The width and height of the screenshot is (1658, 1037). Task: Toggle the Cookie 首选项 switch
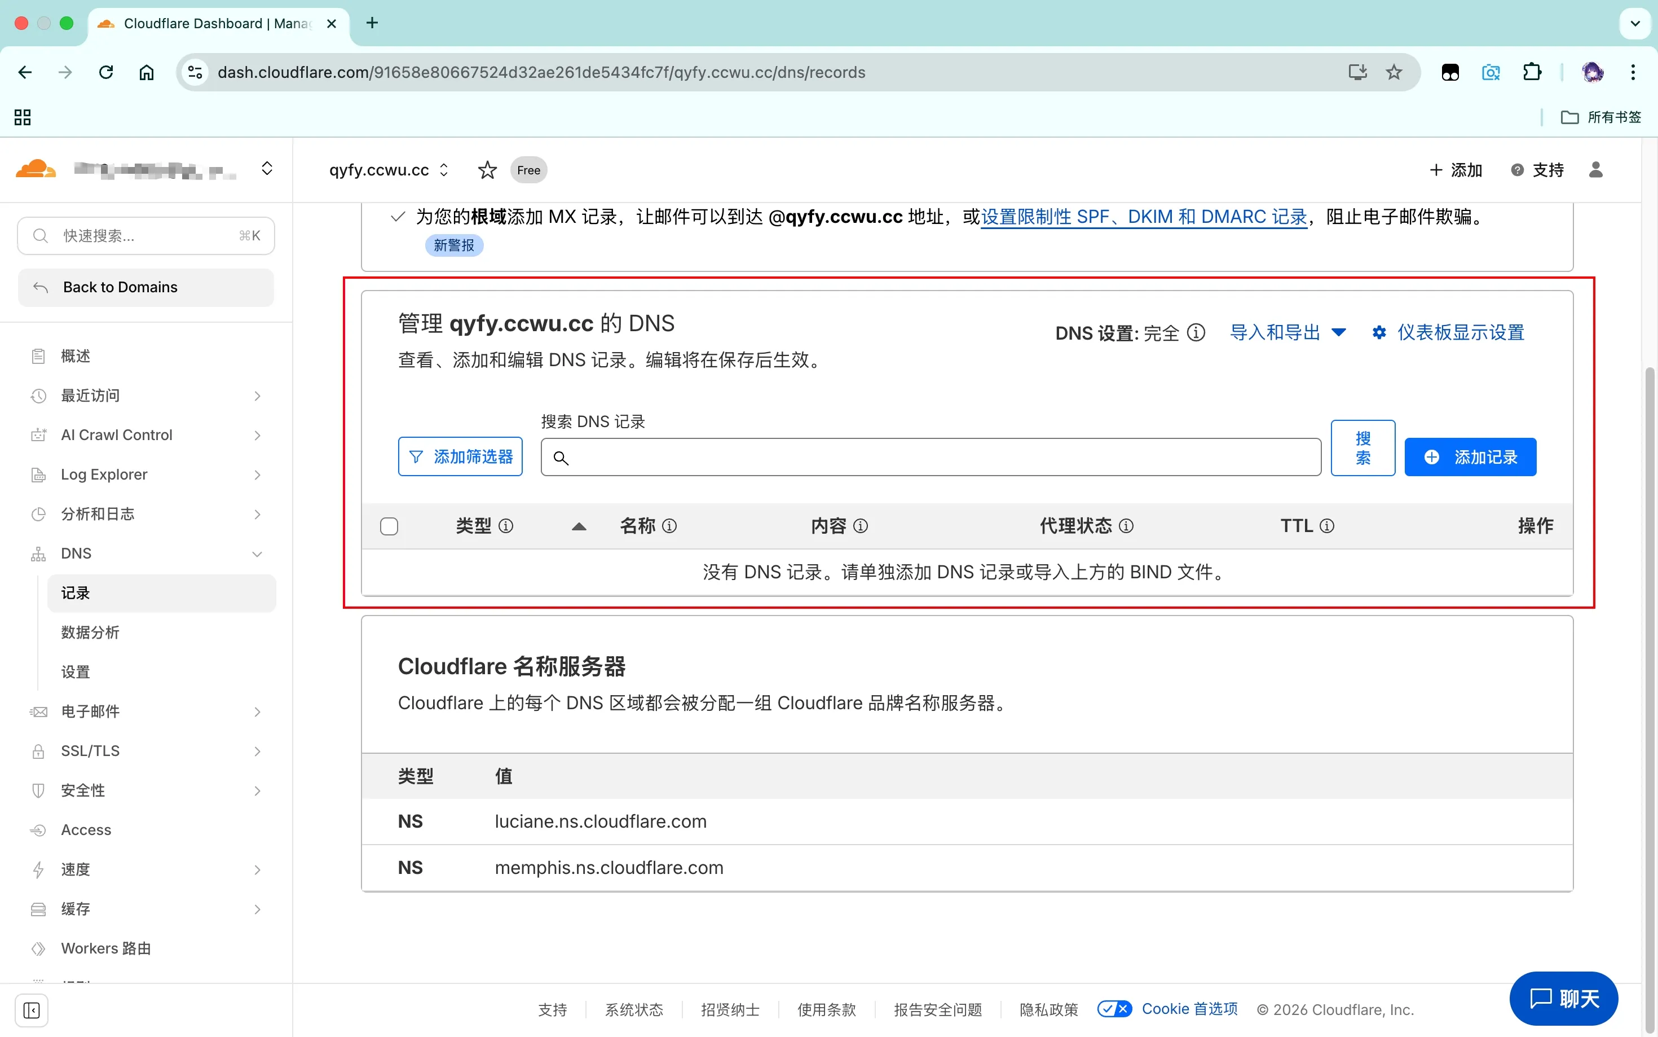tap(1114, 1009)
